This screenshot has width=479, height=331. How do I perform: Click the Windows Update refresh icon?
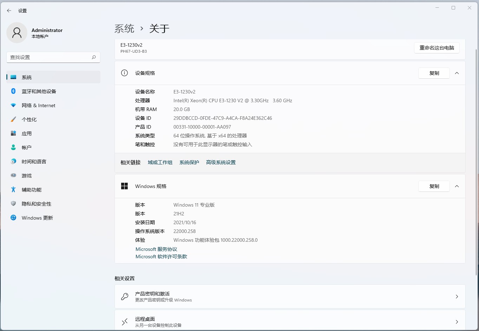(13, 218)
